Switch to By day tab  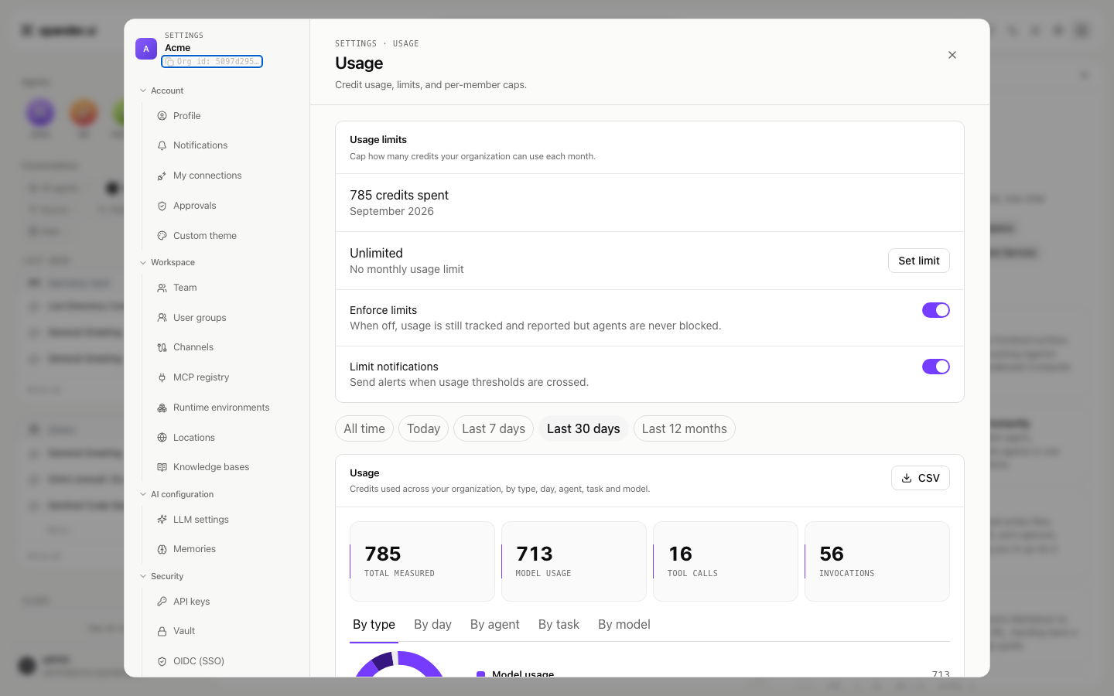432,625
